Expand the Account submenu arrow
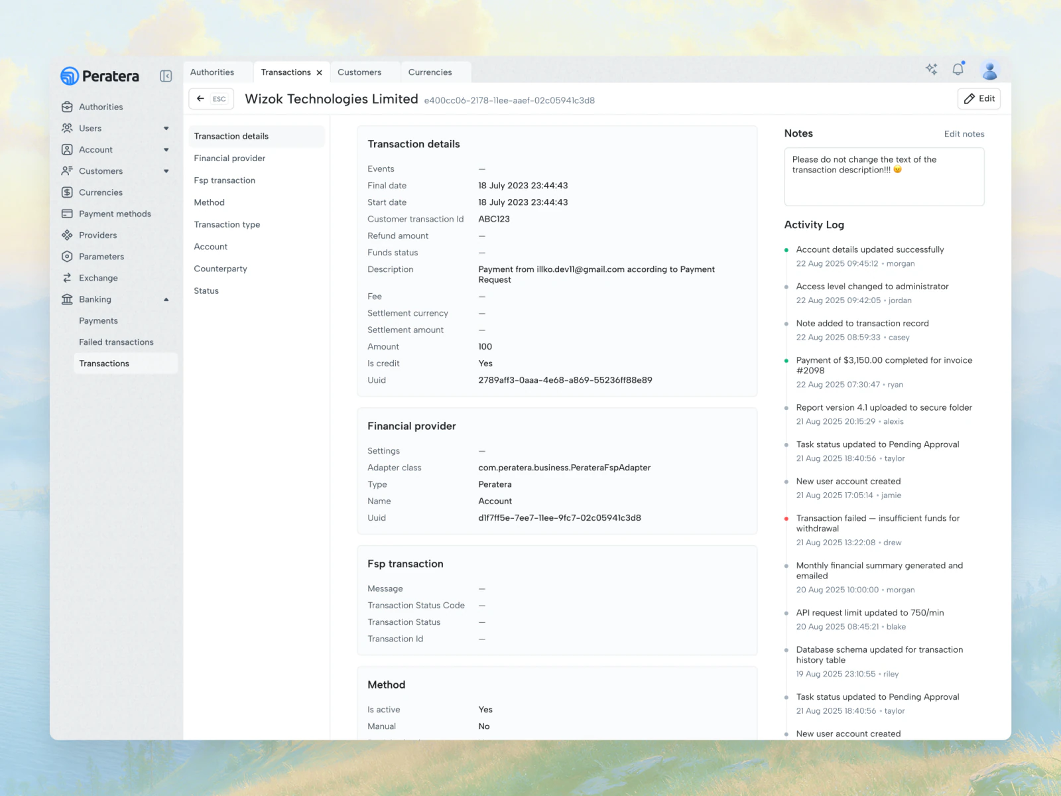 pos(166,150)
